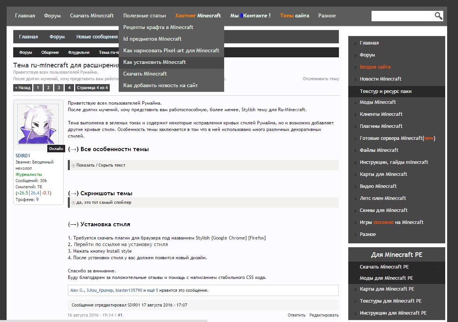Click the 'Страница 4 из 4' button
The image size is (458, 322).
click(x=92, y=88)
